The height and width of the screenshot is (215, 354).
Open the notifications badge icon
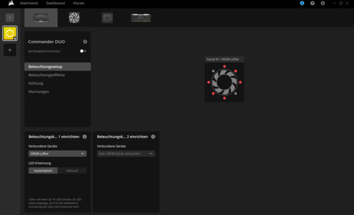[302, 3]
